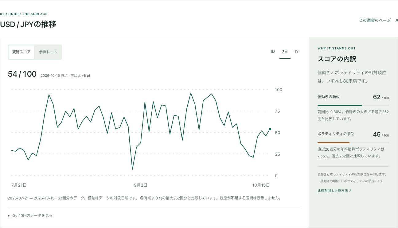Click the 45 / 100 value
398x228 pixels.
pyautogui.click(x=381, y=135)
